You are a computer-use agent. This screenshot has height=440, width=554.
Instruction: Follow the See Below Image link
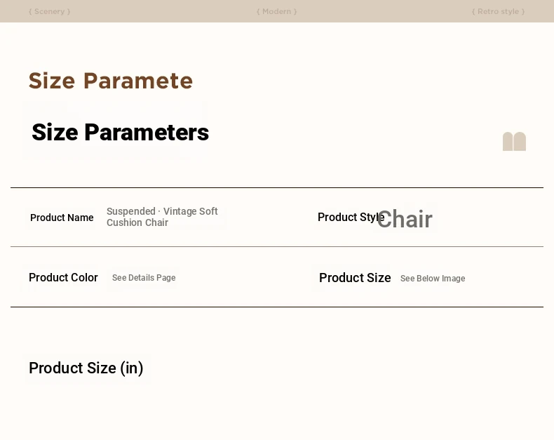tap(433, 279)
